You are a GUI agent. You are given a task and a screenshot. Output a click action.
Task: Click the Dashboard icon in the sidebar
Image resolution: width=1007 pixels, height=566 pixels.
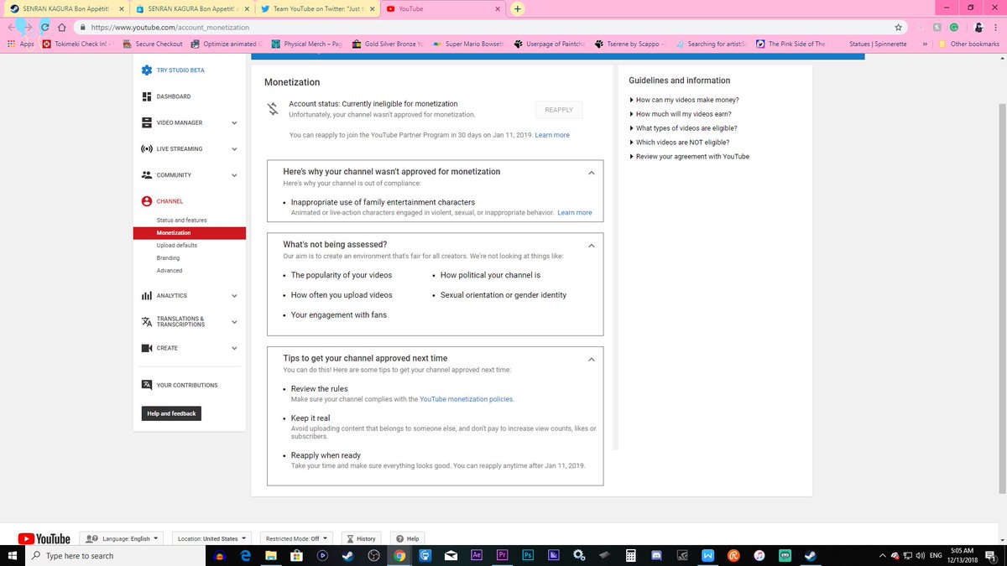[x=147, y=96]
